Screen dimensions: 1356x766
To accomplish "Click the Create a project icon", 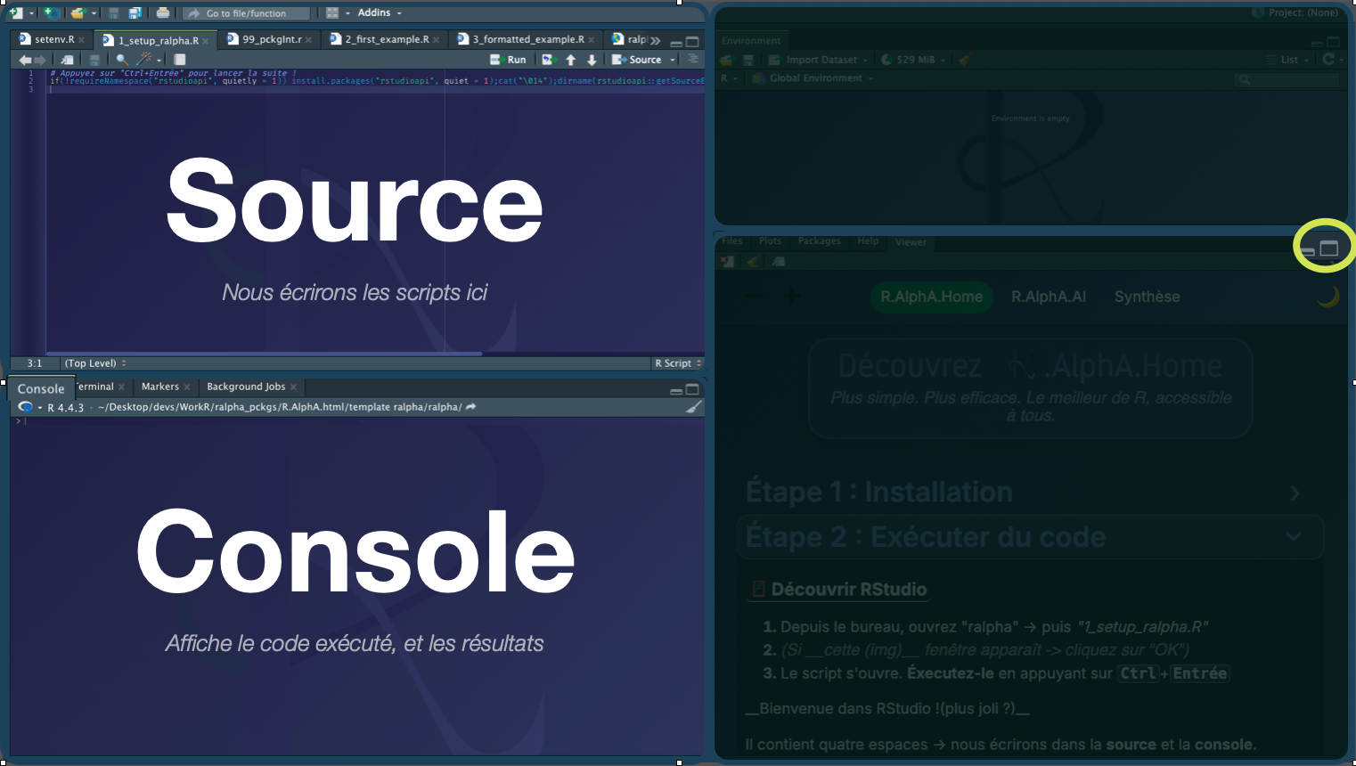I will pos(53,13).
